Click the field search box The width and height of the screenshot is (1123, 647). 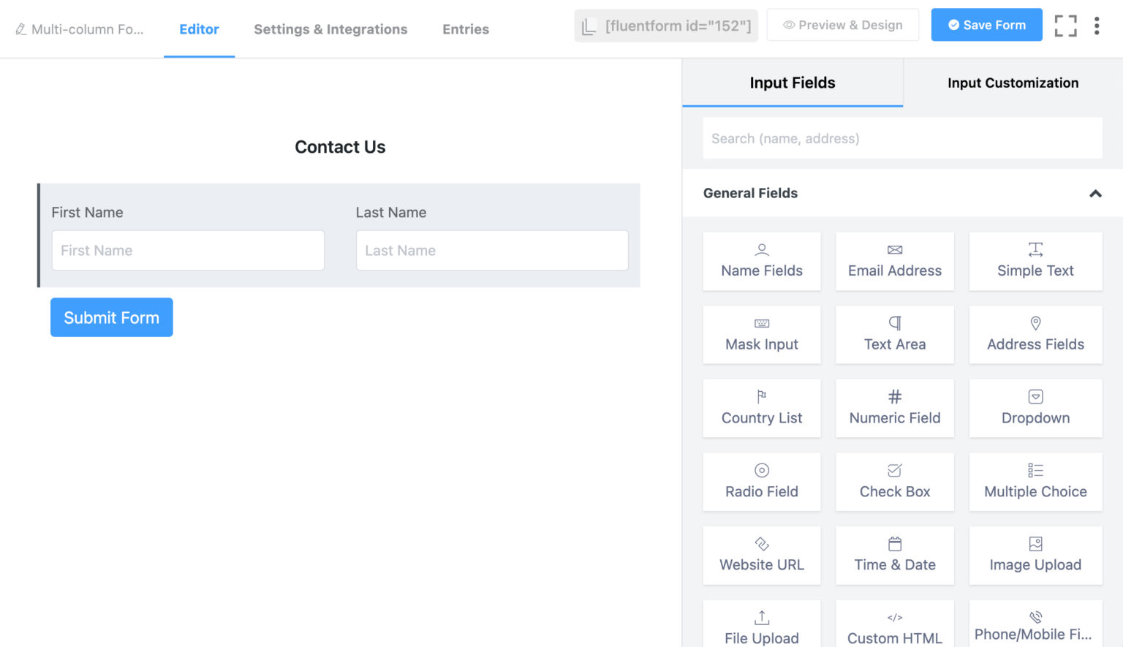(902, 138)
